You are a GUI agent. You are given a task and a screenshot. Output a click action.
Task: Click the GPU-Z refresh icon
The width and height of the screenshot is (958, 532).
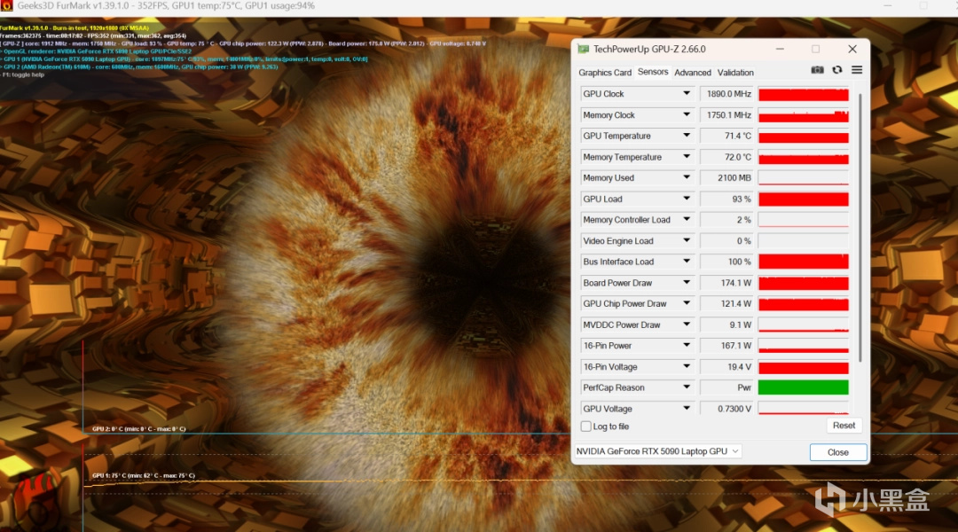tap(837, 70)
